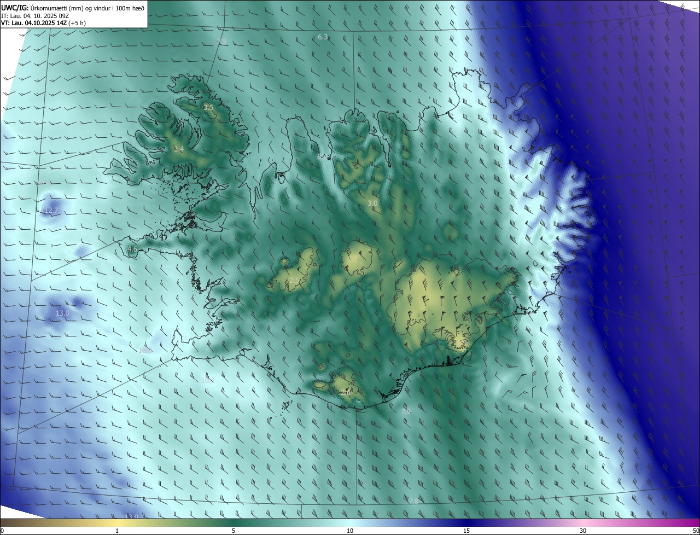Click the 15 tick label on the color scale

click(466, 531)
